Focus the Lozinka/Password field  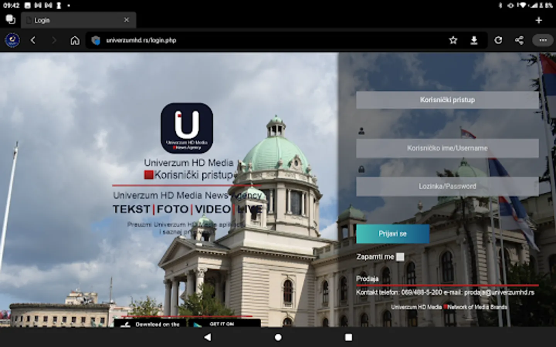(447, 186)
